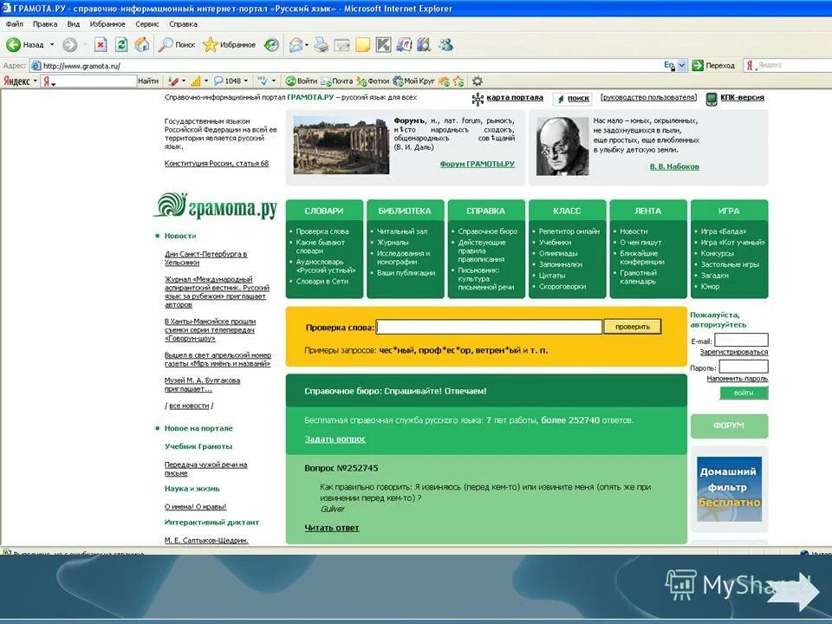This screenshot has width=832, height=624.
Task: Click the Nabokov portrait photo
Action: tap(562, 146)
